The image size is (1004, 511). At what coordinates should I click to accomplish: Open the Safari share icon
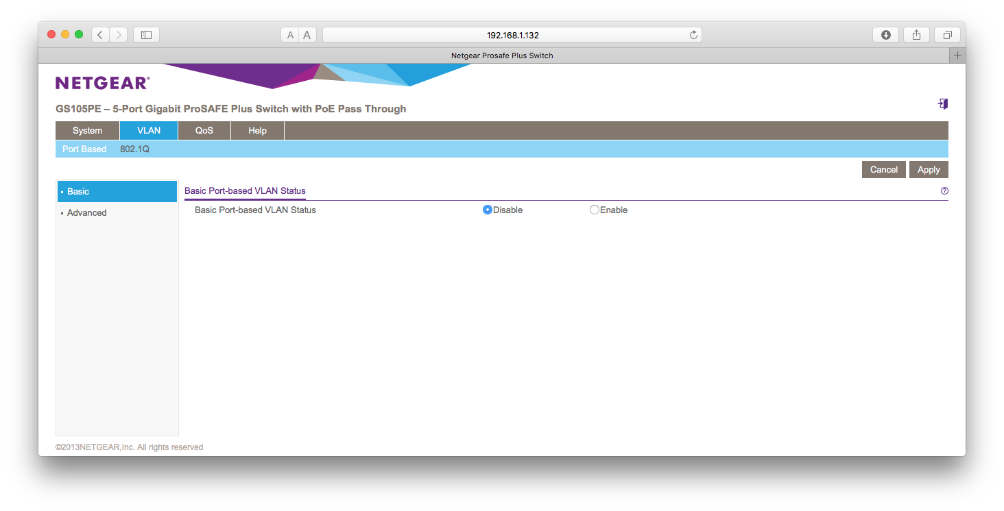pyautogui.click(x=916, y=35)
